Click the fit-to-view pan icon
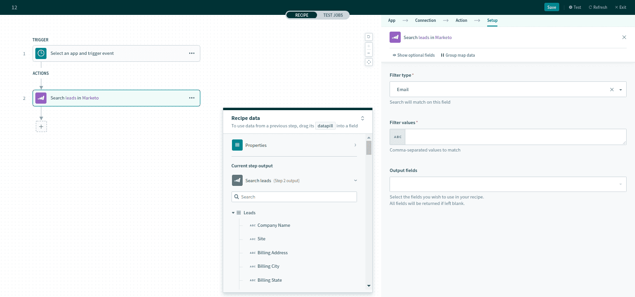Viewport: 635px width, 297px height. point(369,62)
